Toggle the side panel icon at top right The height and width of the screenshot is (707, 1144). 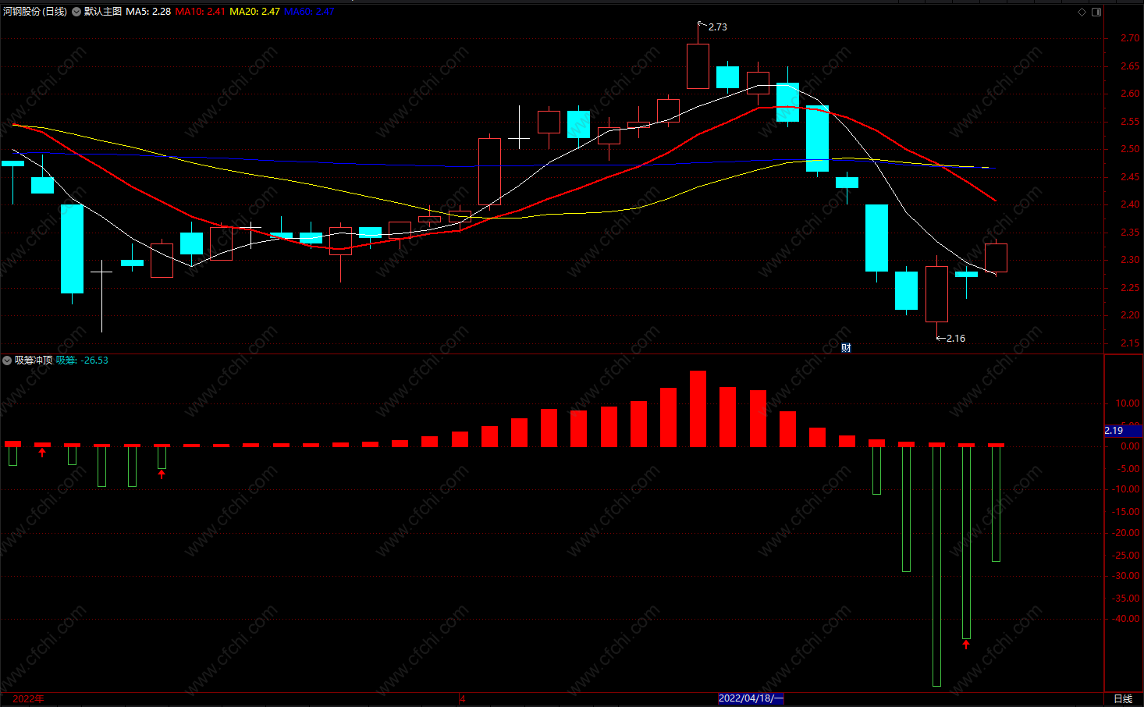[1096, 12]
